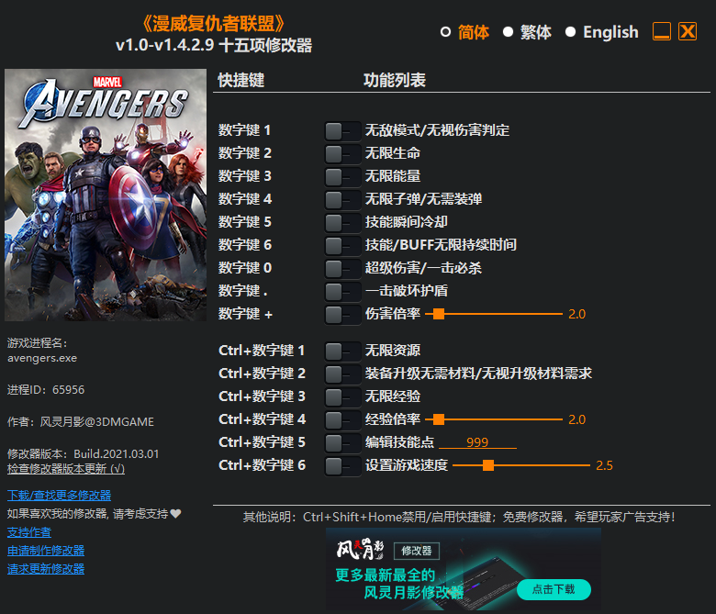
Task: Click author text 风灵月影@3DMGAME
Action: 96,422
